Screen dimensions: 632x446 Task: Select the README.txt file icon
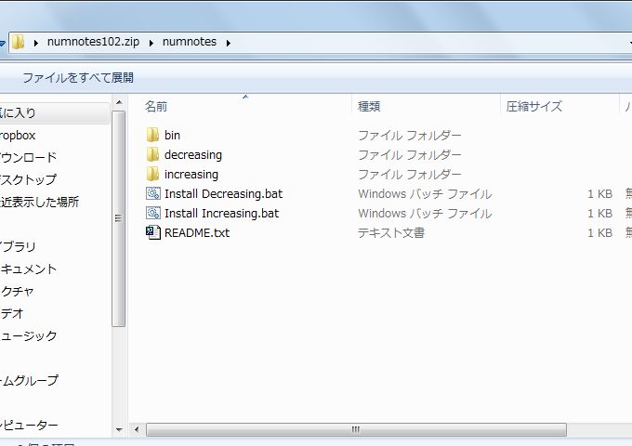(x=153, y=232)
